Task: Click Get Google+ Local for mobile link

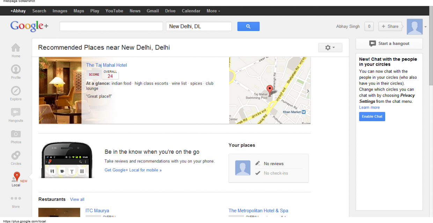Action: click(x=133, y=170)
